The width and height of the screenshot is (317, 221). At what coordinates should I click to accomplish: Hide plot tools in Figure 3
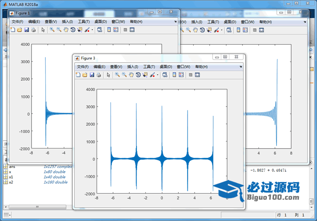[x=191, y=75]
